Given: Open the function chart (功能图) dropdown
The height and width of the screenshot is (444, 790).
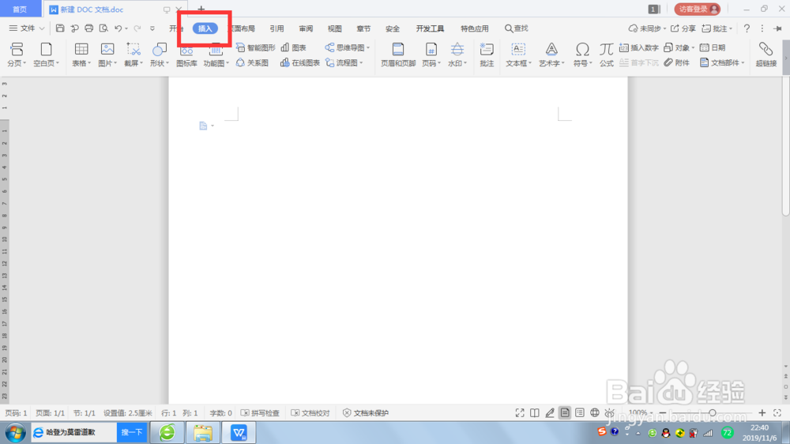Looking at the screenshot, I should pos(216,55).
